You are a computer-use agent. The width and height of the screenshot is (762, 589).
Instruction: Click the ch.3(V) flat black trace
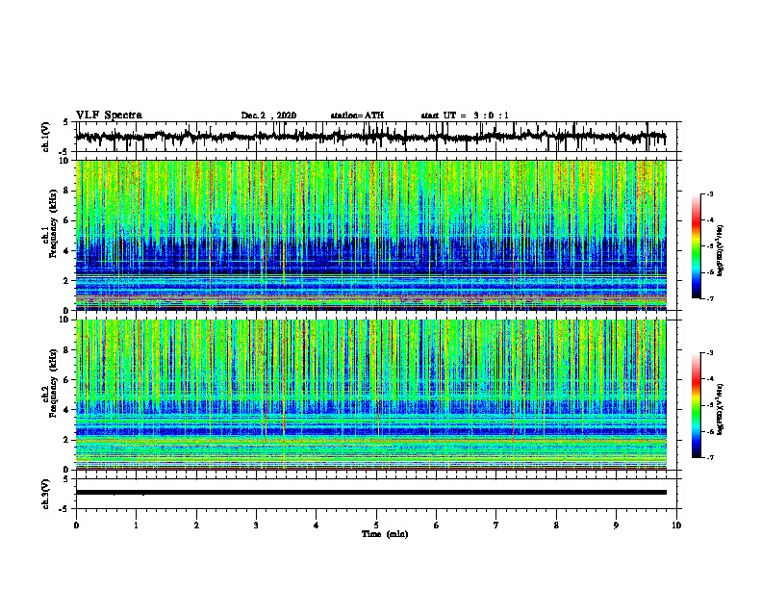[x=371, y=493]
